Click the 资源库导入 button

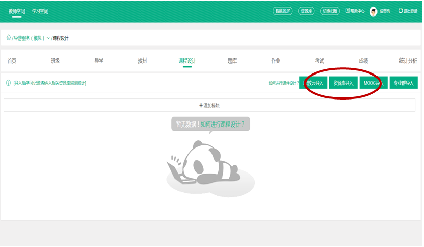tap(343, 83)
